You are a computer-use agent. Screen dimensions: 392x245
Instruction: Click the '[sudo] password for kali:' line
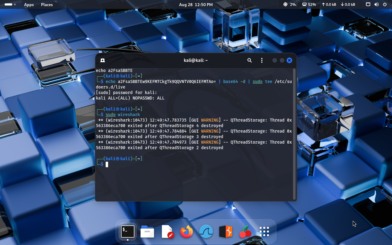pos(126,92)
